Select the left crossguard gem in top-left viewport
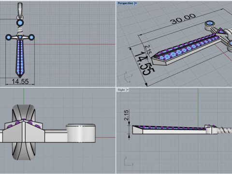Screen dimensions: 232x174 tap(9, 37)
